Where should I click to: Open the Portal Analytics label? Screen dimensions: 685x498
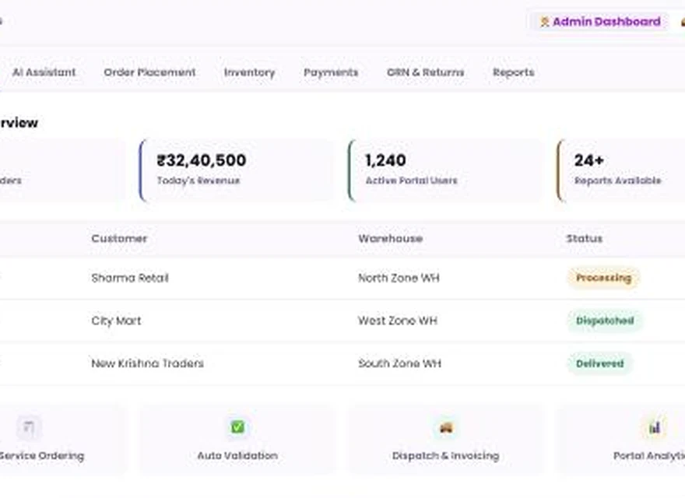click(x=649, y=456)
